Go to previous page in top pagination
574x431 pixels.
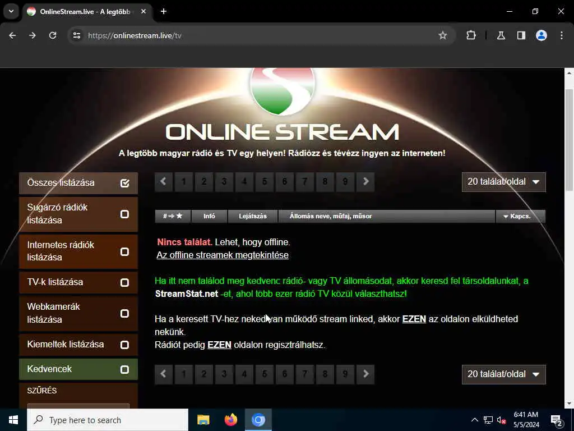pyautogui.click(x=164, y=182)
